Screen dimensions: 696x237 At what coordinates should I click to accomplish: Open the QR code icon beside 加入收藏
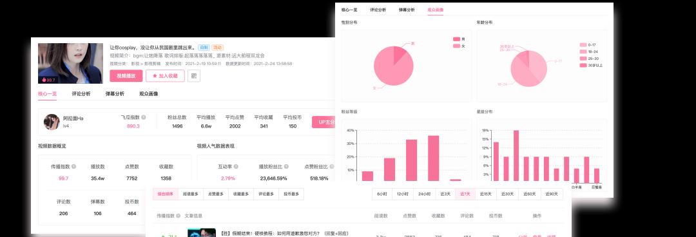(x=194, y=76)
